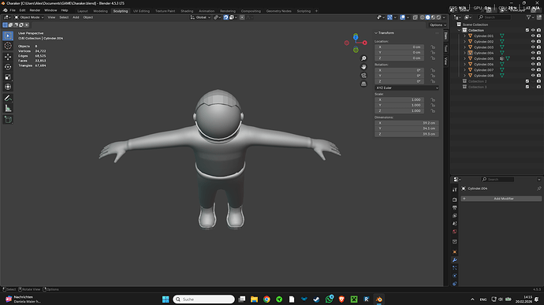Select the Select Box tool

click(8, 35)
